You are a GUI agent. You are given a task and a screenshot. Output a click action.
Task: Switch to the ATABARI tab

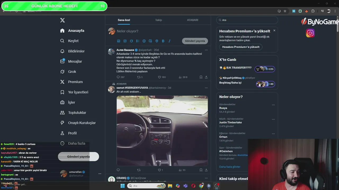pyautogui.click(x=193, y=20)
